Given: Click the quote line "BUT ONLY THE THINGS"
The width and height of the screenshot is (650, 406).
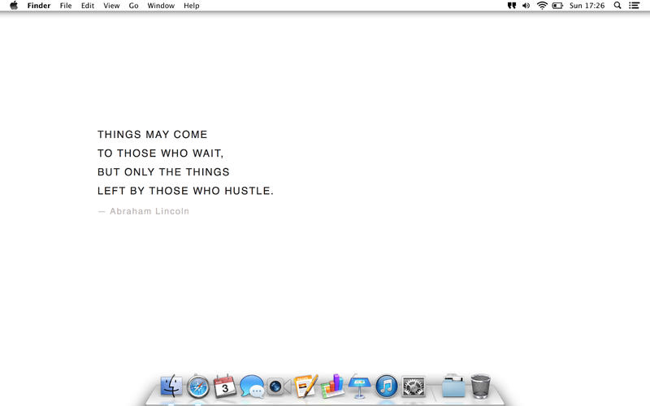Looking at the screenshot, I should click(163, 172).
